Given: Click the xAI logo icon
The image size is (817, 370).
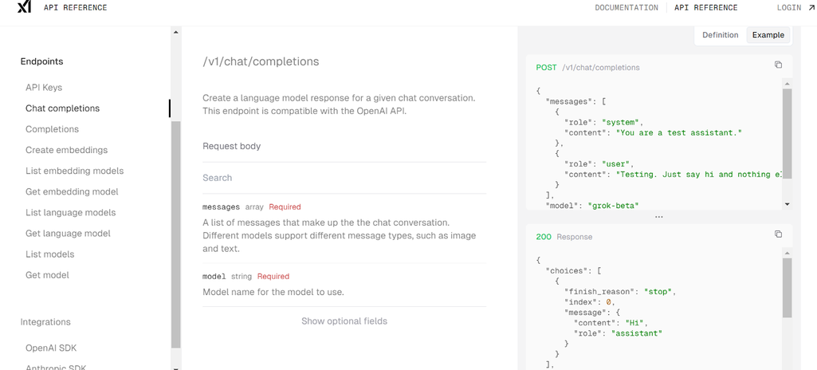Looking at the screenshot, I should click(x=23, y=7).
